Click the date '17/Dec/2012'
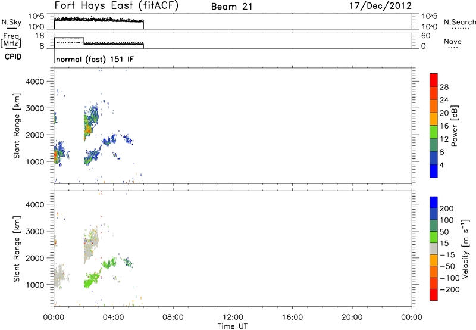The width and height of the screenshot is (476, 330). click(380, 6)
